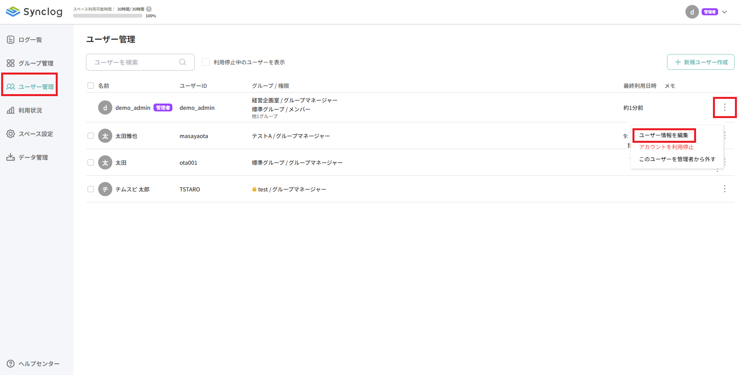Image resolution: width=753 pixels, height=375 pixels.
Task: Tick the checkbox next to 太田雅也
Action: pos(91,136)
